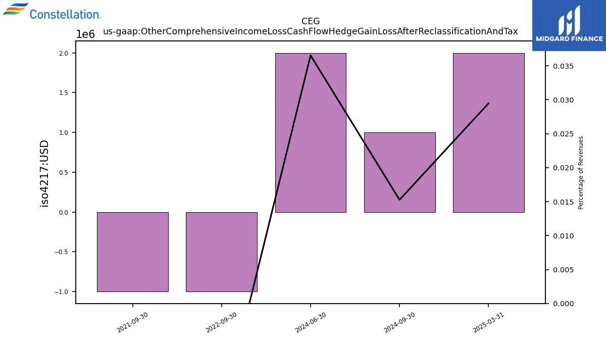Viewport: 606px width, 341px height.
Task: Click the 2024-09-30 date tick label
Action: tap(399, 322)
